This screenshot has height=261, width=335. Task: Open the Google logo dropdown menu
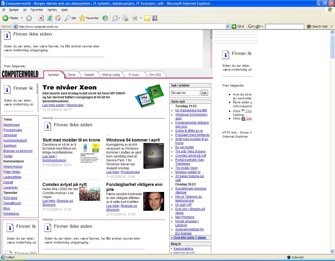[x=255, y=26]
